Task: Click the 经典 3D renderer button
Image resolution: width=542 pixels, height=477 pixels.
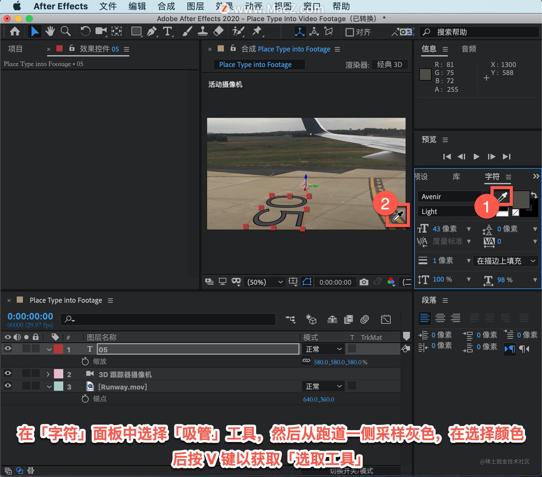Action: (x=389, y=65)
